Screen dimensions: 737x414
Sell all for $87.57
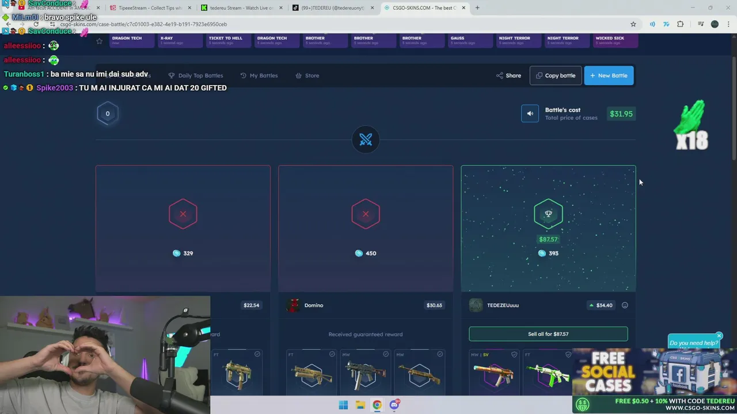548,334
